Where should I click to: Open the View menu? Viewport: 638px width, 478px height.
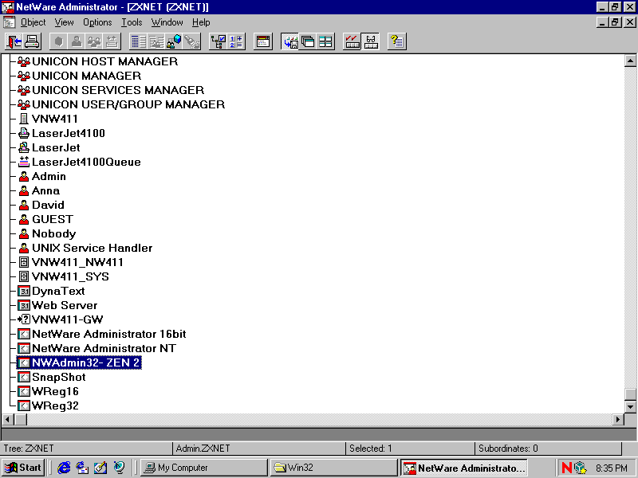[65, 22]
